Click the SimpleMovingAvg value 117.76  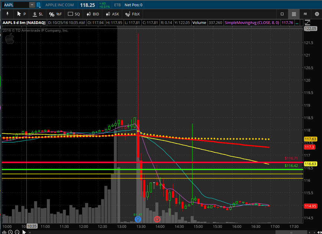point(287,23)
